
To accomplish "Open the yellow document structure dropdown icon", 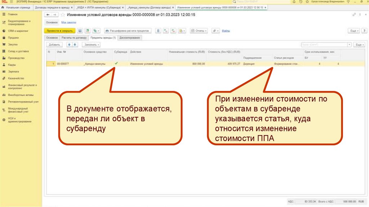I will click(182, 31).
